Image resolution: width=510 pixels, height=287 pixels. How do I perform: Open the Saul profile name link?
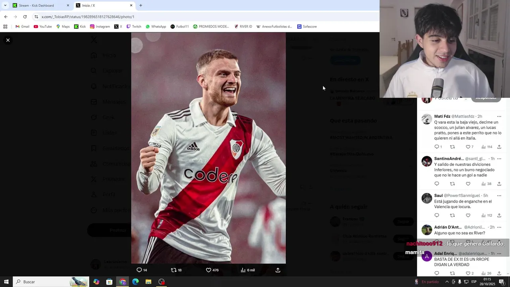(x=438, y=196)
